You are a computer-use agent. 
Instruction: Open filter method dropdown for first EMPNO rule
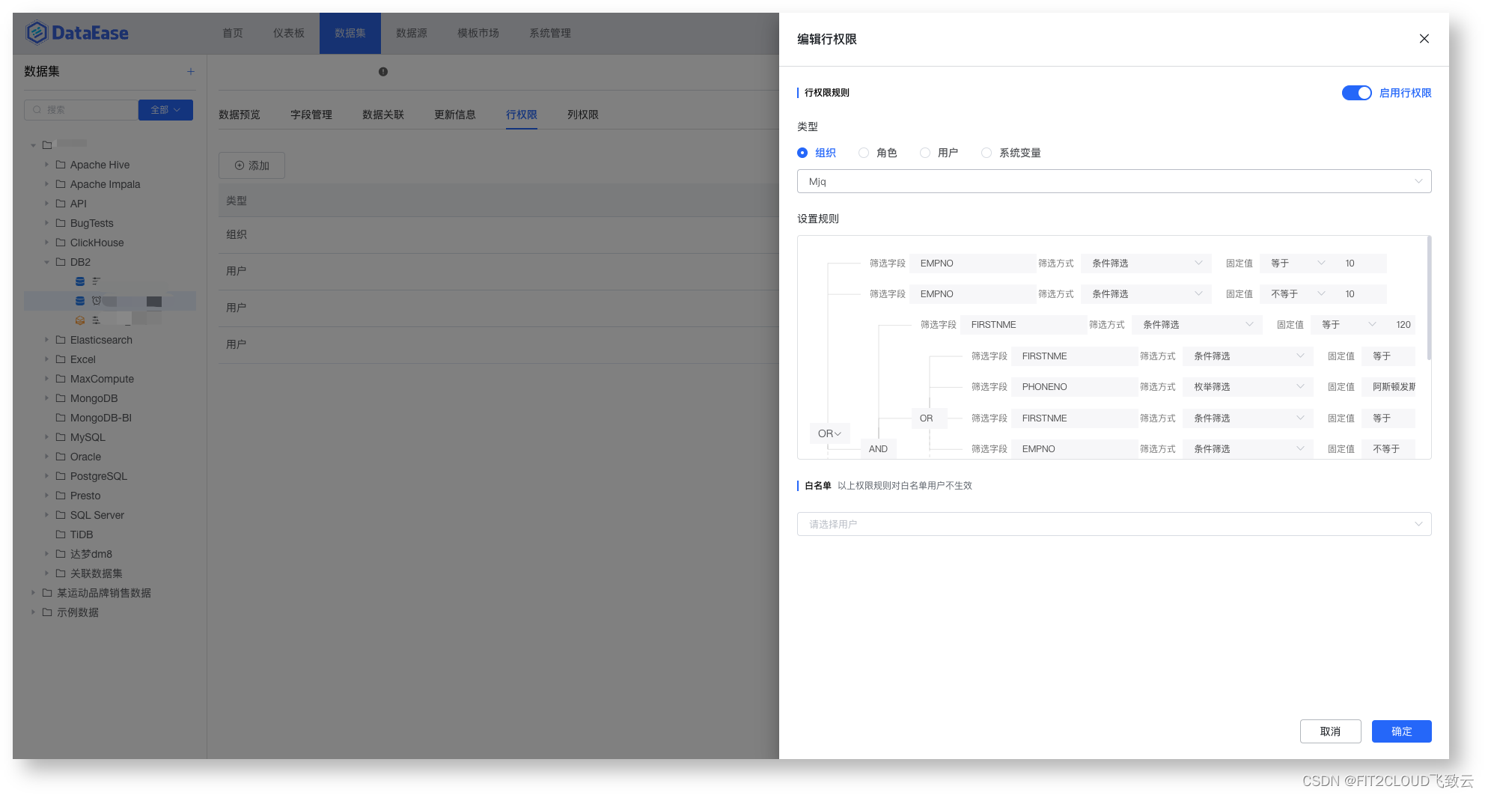click(1146, 264)
